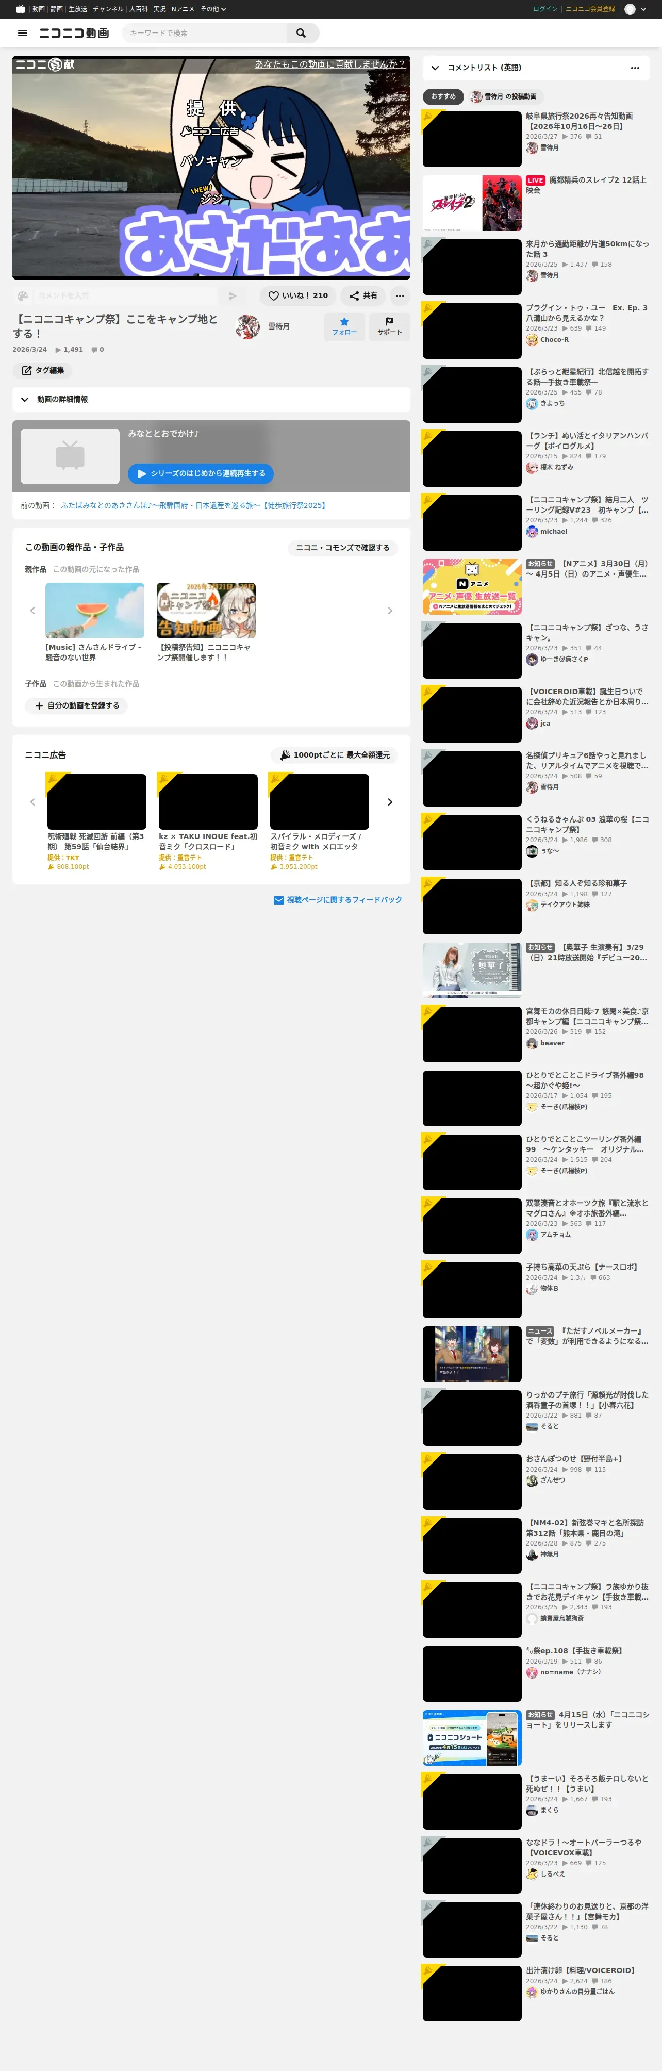
Task: Send comment with the paper plane icon
Action: point(232,296)
